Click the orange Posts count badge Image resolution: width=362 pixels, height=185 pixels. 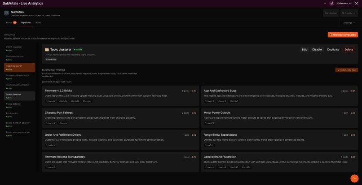(15, 22)
